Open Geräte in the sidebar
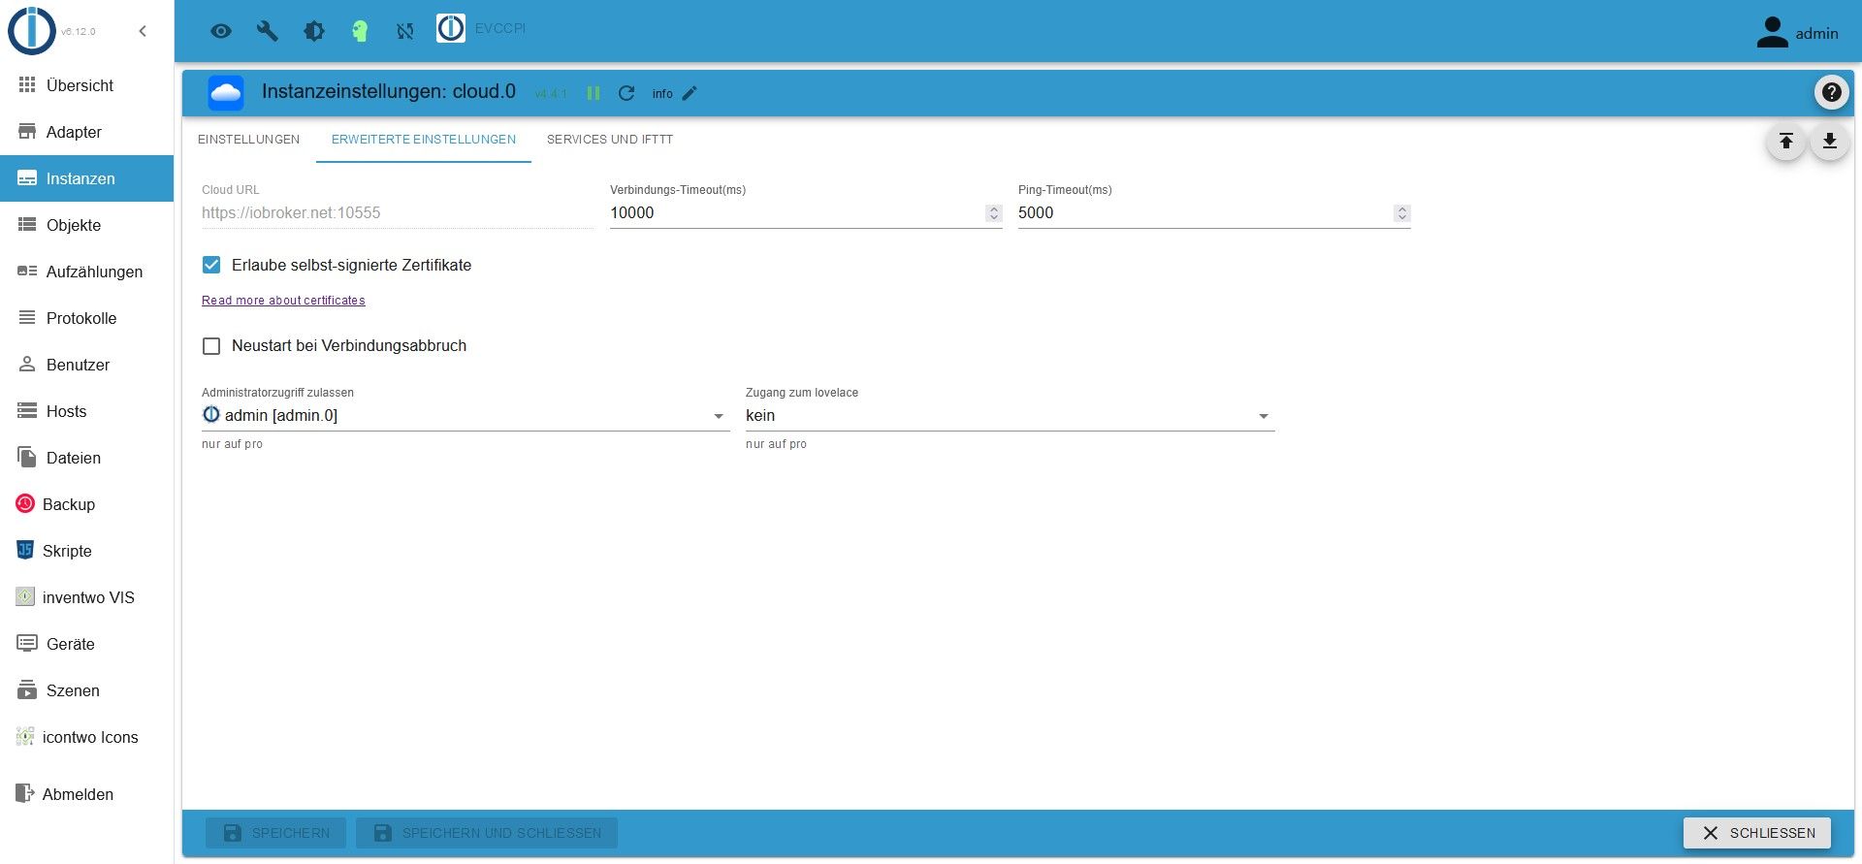Screen dimensions: 1862x864 coord(86,644)
